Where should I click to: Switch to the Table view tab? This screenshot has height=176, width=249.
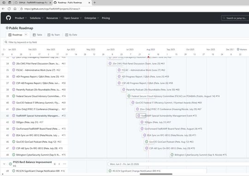pyautogui.click(x=37, y=35)
